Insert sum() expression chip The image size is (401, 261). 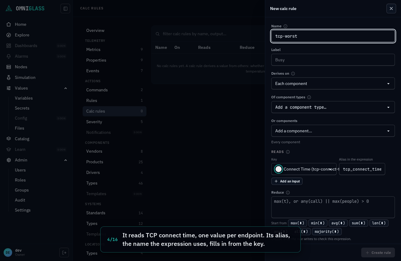coord(358,223)
